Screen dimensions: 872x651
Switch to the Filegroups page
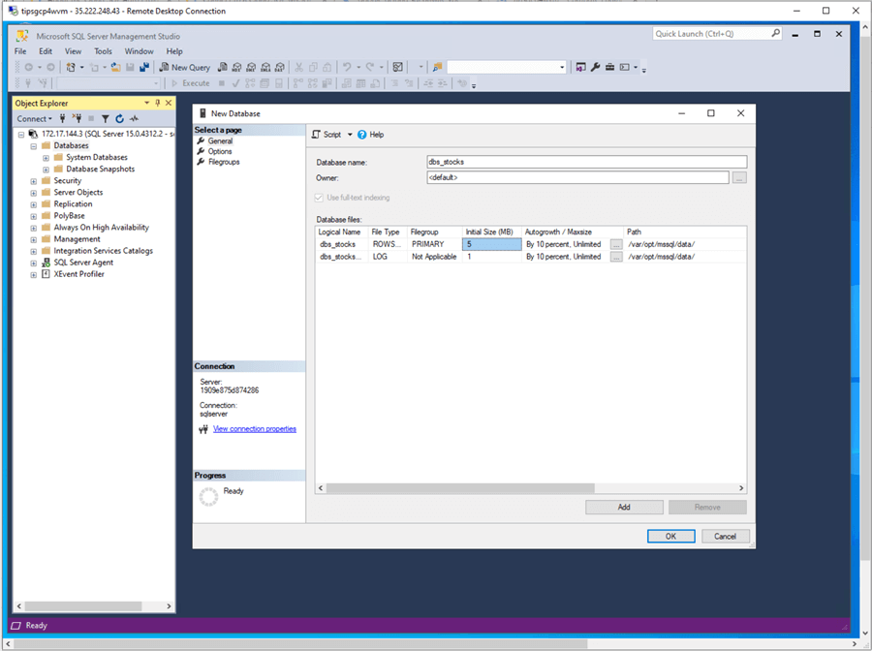(x=225, y=163)
